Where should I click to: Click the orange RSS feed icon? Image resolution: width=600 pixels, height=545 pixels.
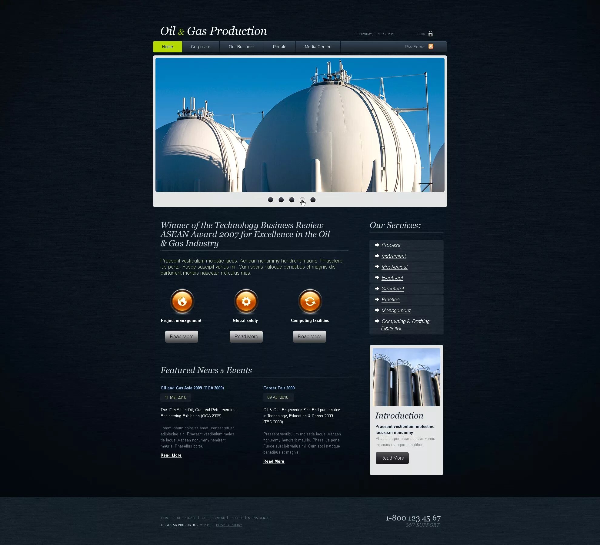pos(431,46)
